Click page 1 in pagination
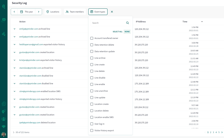 [x=208, y=132]
